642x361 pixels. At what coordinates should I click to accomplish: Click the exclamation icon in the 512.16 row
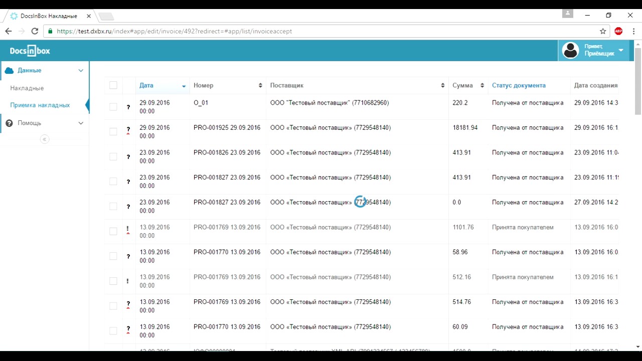coord(128,281)
